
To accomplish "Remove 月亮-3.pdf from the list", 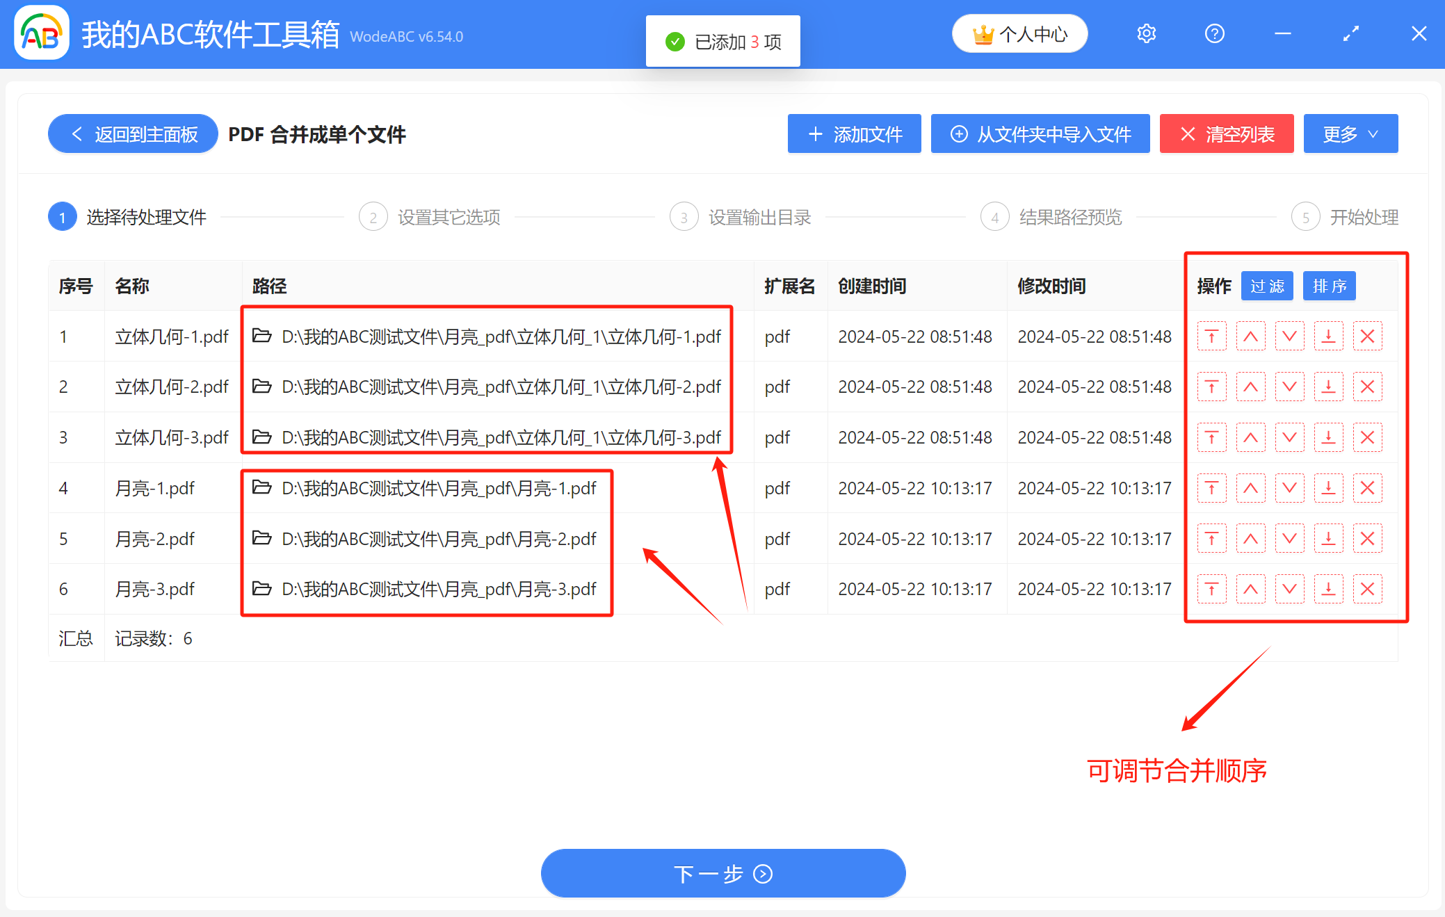I will click(1367, 590).
